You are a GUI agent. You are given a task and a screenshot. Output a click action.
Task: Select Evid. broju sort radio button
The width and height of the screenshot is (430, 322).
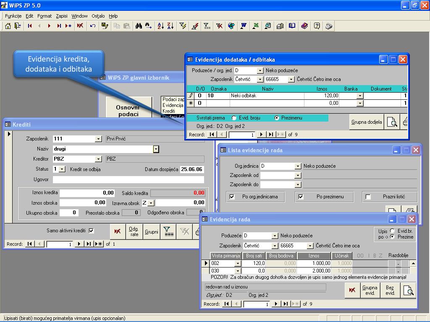(x=234, y=118)
